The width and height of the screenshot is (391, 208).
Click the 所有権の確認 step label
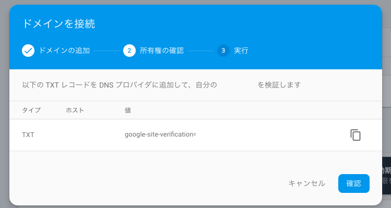(162, 51)
